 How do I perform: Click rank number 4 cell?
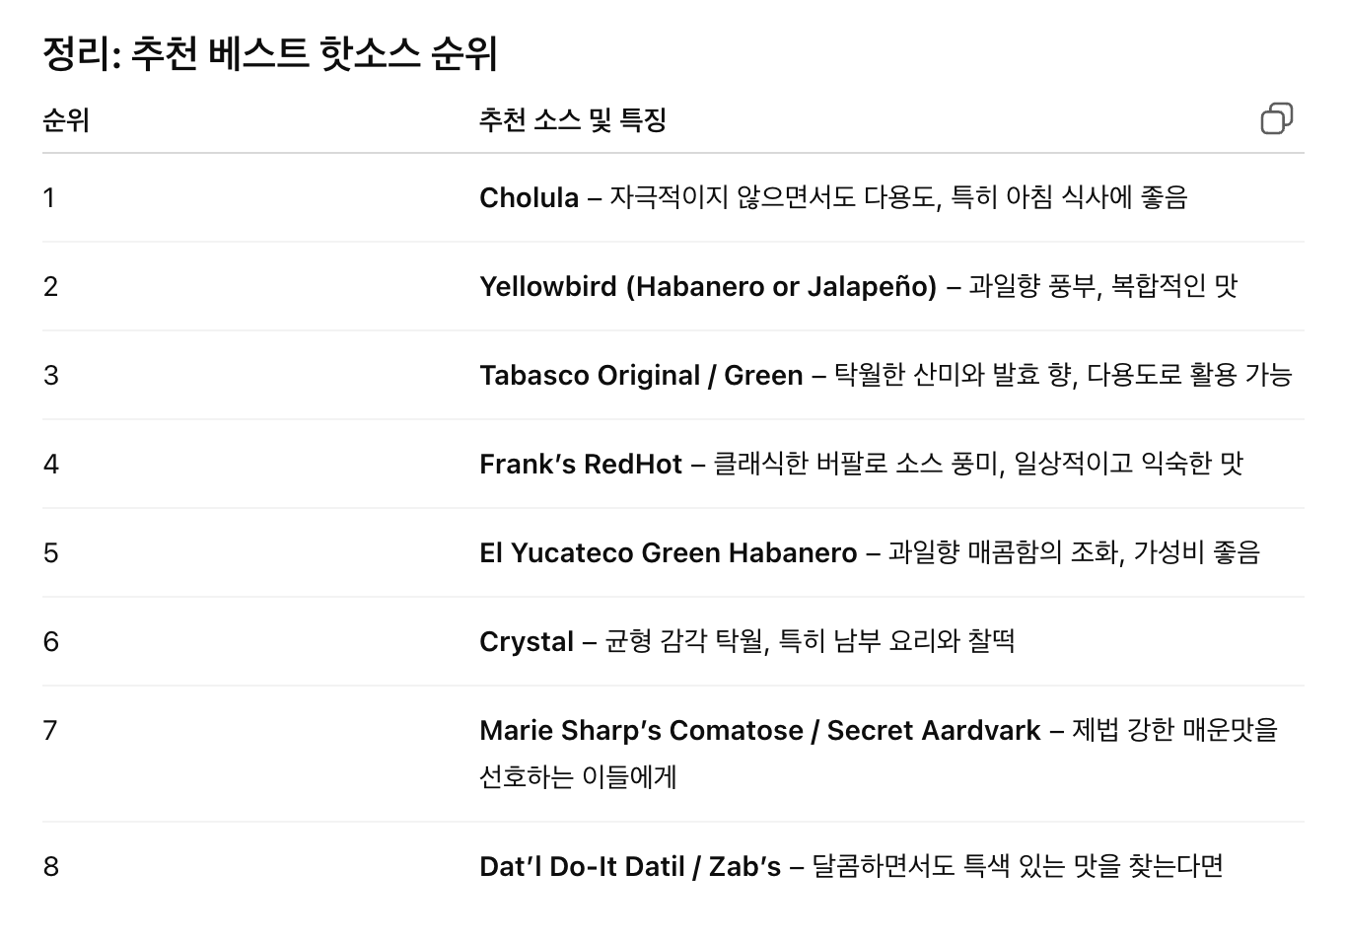coord(51,464)
